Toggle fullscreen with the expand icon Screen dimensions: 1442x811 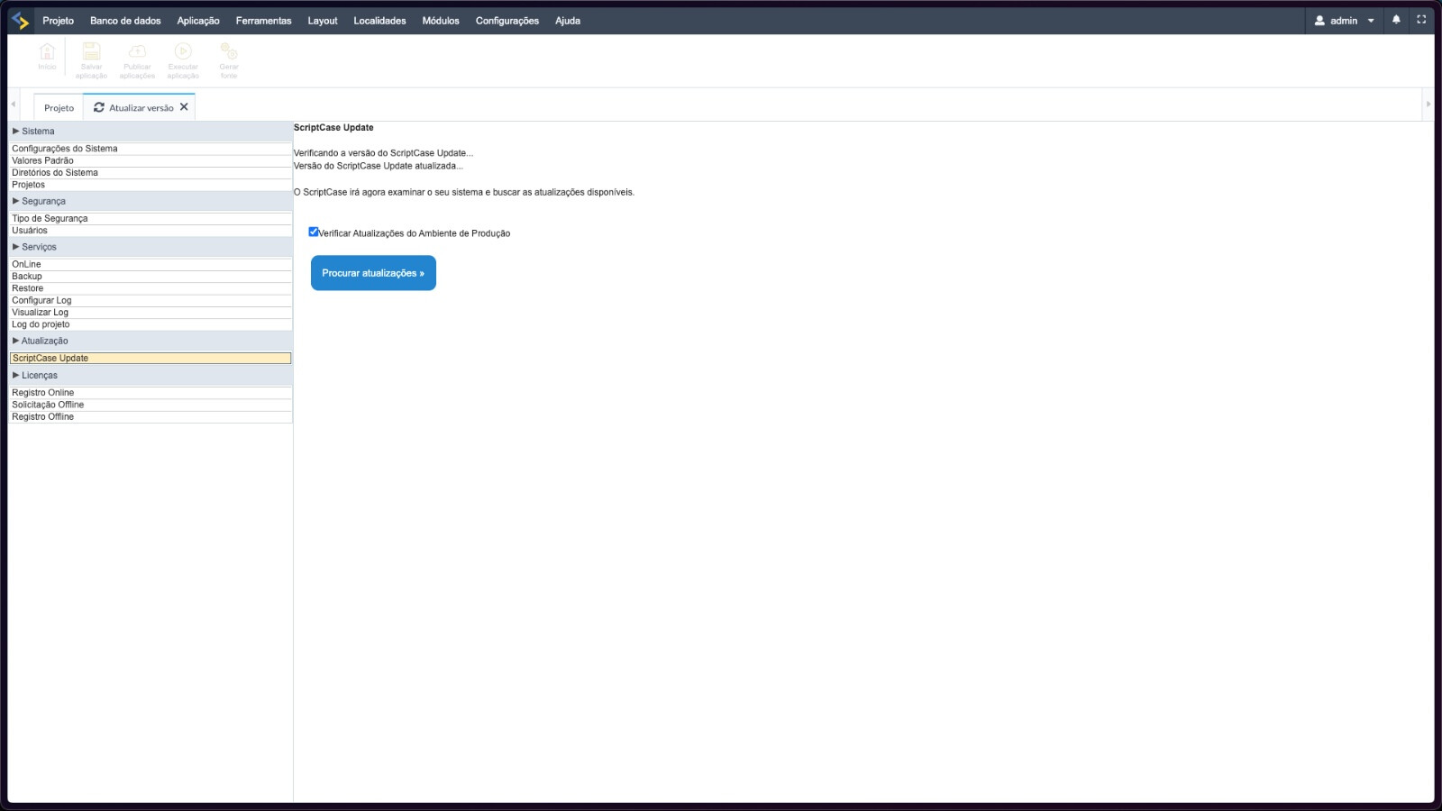[x=1421, y=20]
